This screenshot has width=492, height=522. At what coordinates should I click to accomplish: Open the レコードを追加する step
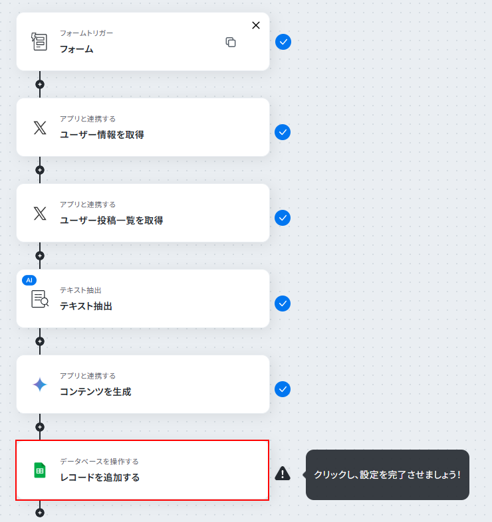click(142, 470)
